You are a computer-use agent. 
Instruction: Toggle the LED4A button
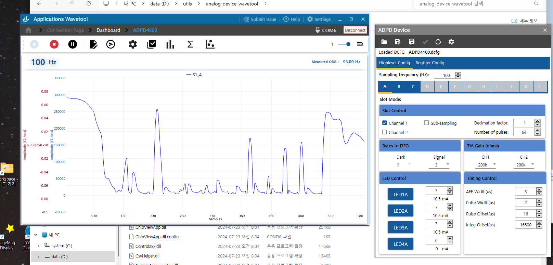[400, 244]
